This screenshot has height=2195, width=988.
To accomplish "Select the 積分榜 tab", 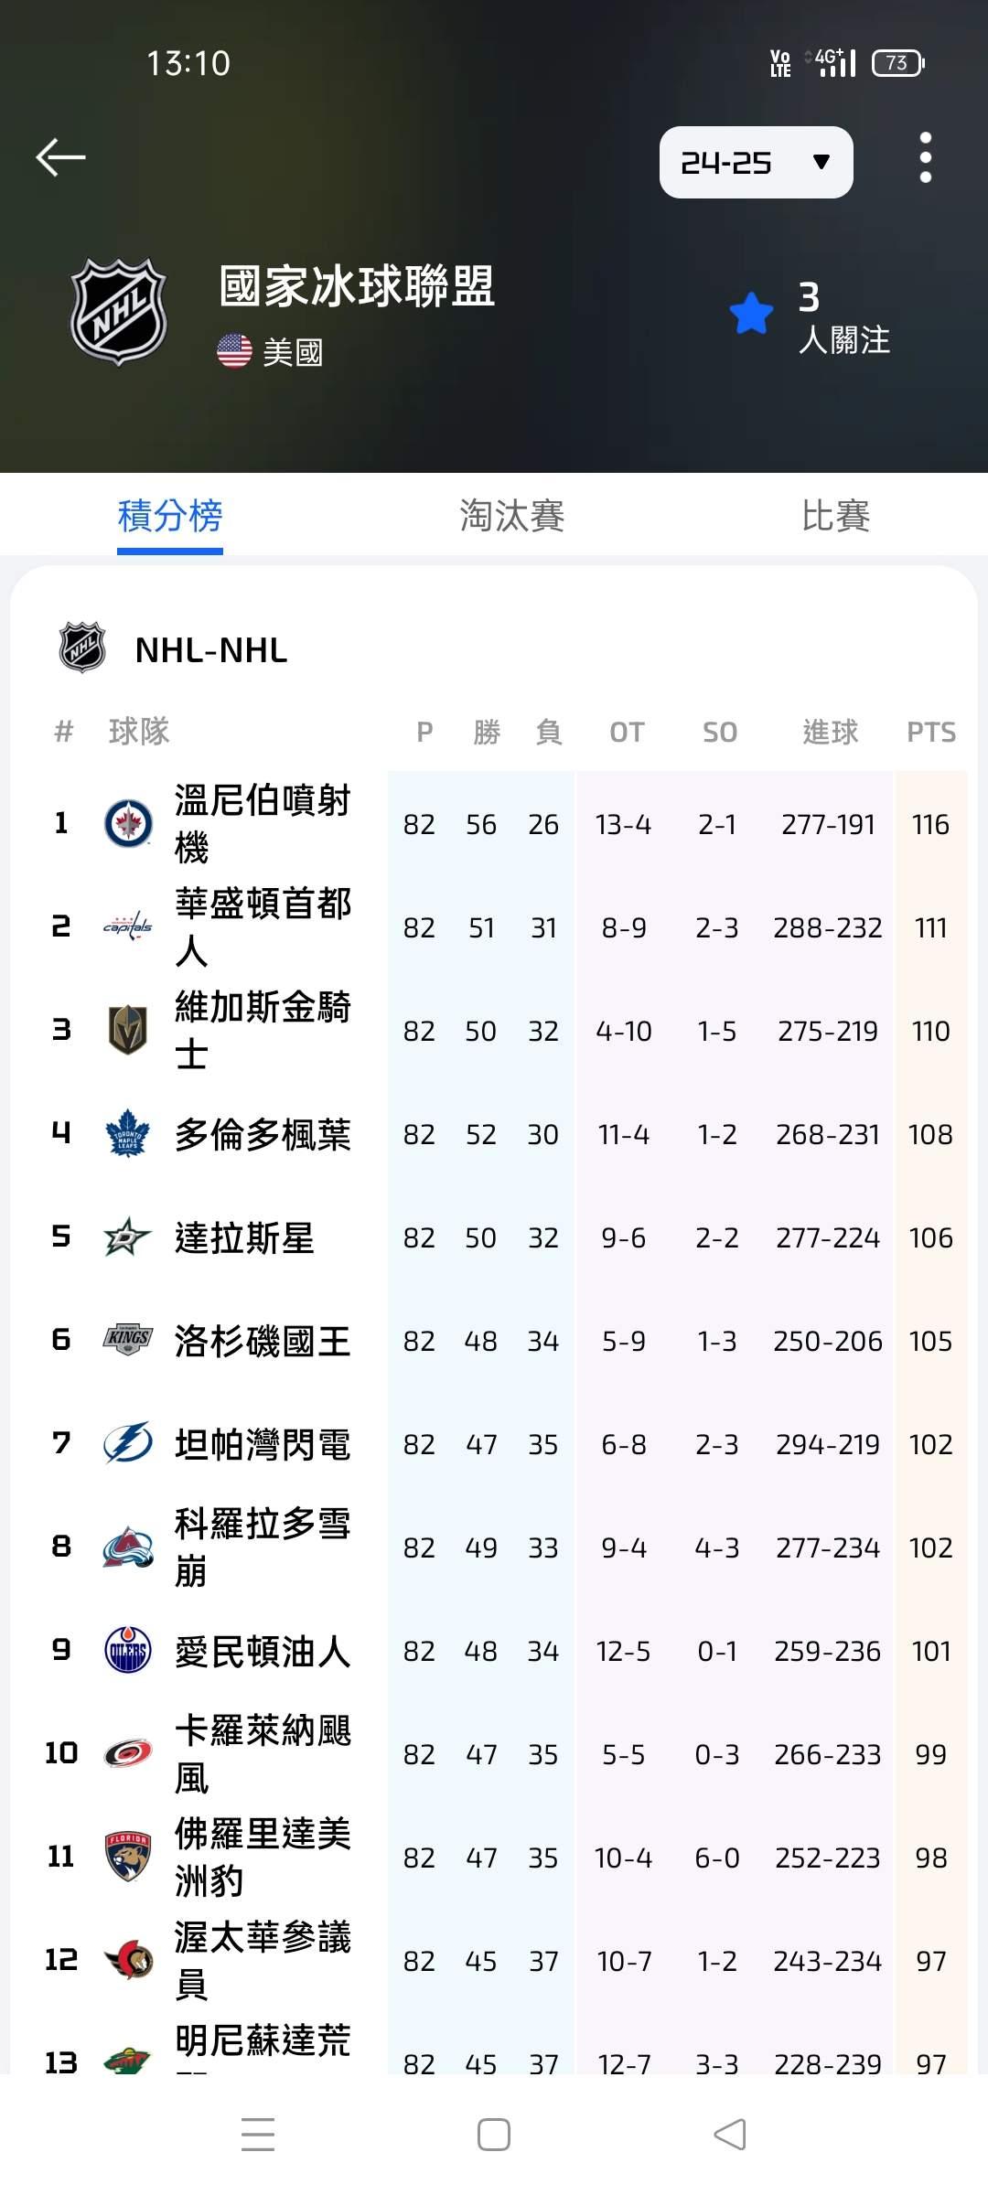I will 170,516.
